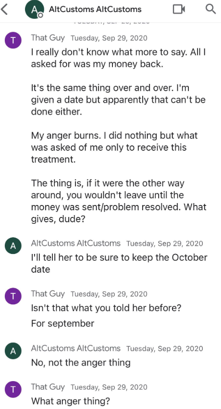This screenshot has height=409, width=221.
Task: Select the 'My anger burns' message paragraph
Action: click(114, 147)
